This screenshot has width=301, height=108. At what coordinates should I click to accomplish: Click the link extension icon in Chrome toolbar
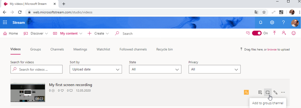tap(274, 12)
